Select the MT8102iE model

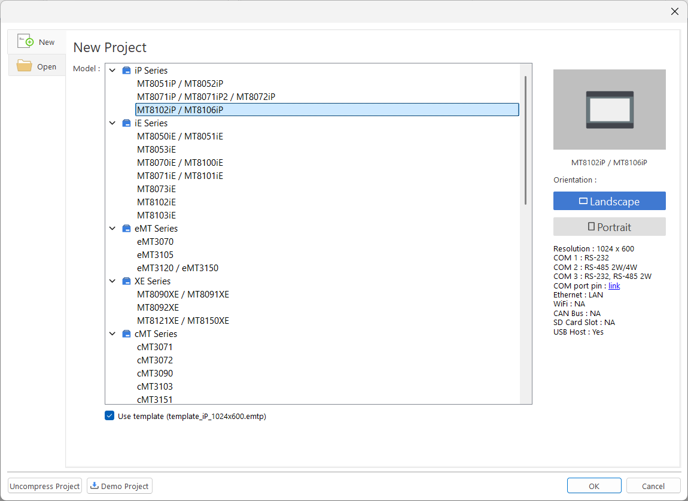point(156,202)
